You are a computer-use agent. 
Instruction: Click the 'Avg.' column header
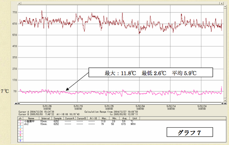point(125,118)
